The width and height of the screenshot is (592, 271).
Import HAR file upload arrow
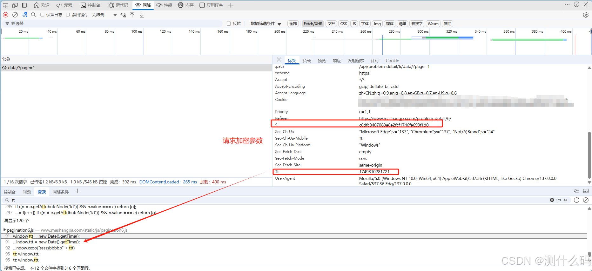pos(132,15)
